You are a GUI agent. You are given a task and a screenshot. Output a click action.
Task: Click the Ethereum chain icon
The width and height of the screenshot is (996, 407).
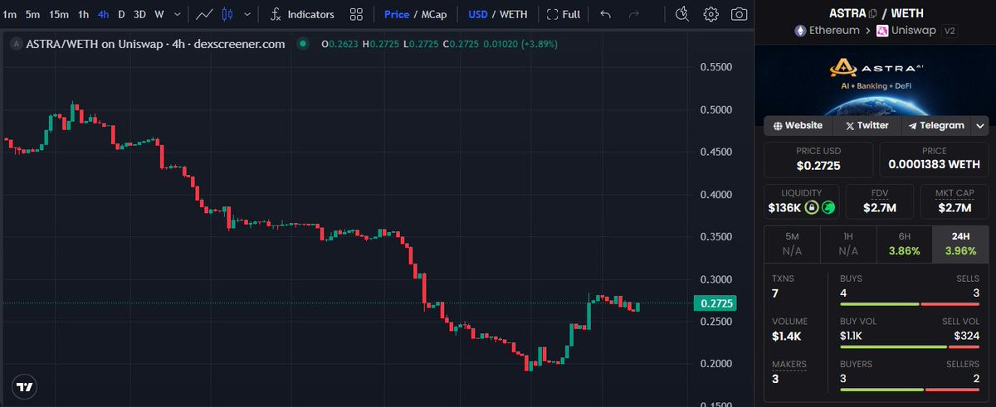(x=801, y=31)
